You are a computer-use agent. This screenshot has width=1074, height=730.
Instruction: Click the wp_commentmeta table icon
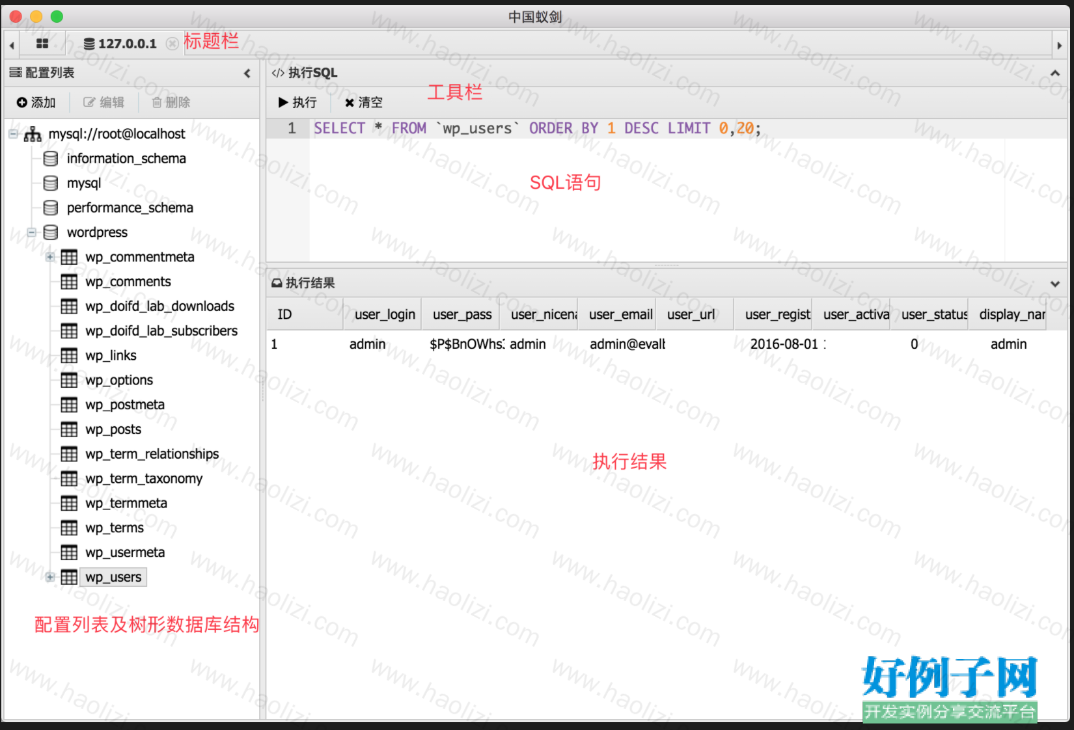click(x=69, y=257)
